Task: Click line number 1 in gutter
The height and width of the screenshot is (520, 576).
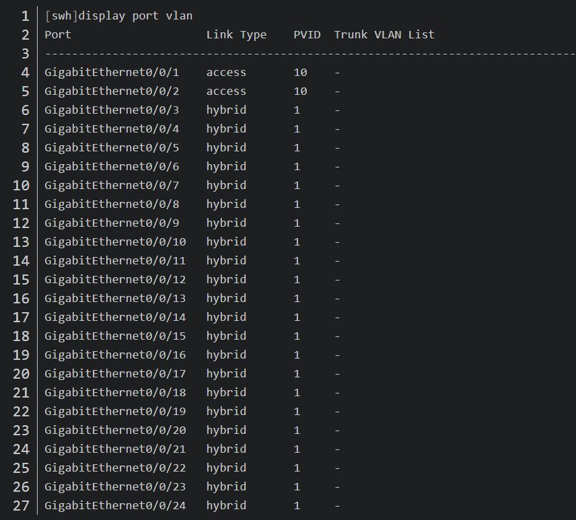Action: 25,15
